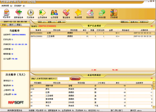Open the 营业查询 icon
The image size is (156, 112).
point(66,14)
